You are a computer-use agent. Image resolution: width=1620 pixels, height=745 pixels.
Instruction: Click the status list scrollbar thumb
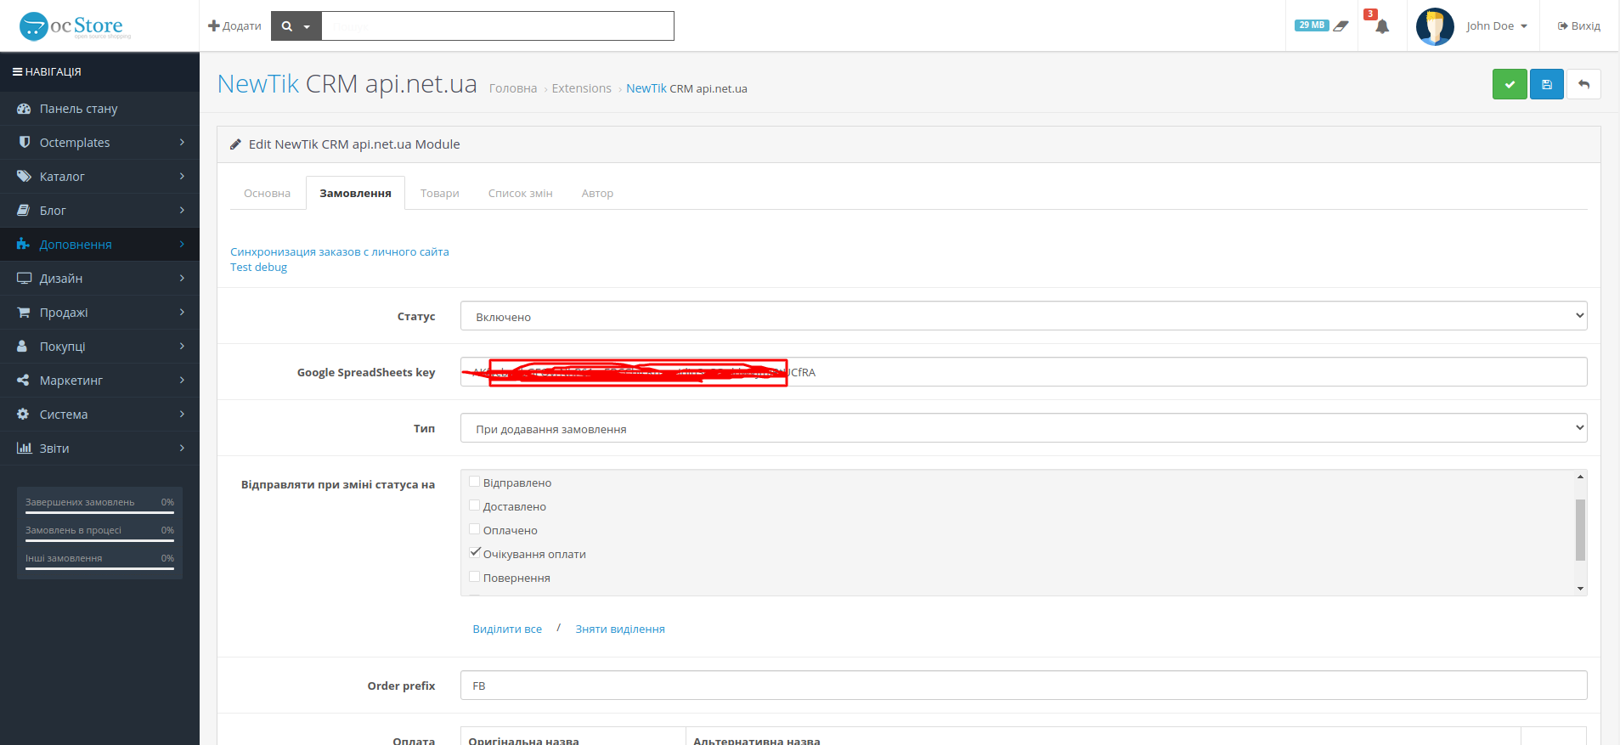coord(1580,530)
